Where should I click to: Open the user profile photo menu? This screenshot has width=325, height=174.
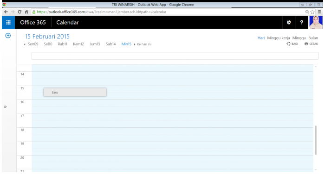[x=316, y=23]
